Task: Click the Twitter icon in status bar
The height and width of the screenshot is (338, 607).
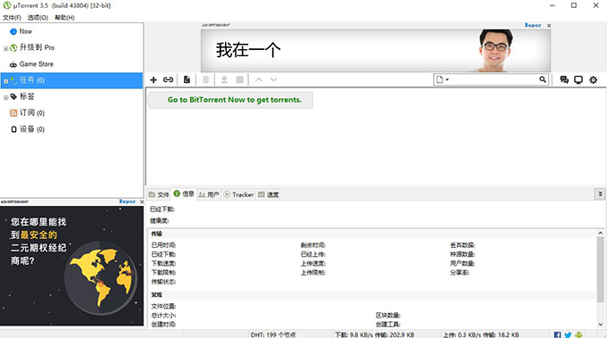Action: pos(568,334)
